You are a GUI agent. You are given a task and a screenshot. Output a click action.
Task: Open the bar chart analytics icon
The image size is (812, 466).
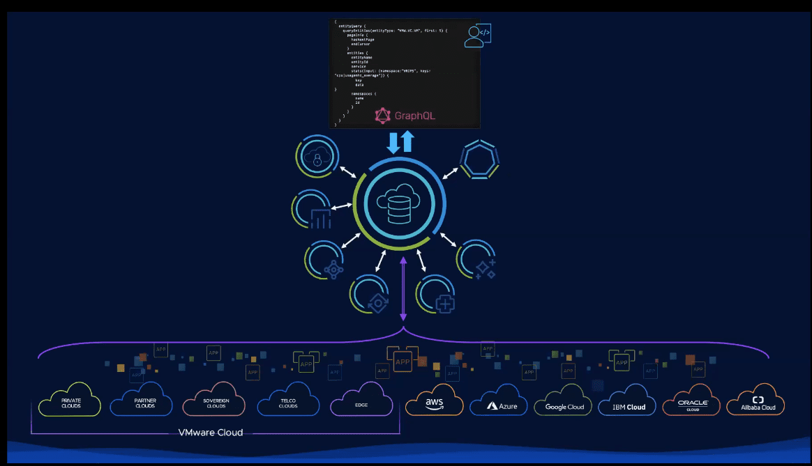312,210
